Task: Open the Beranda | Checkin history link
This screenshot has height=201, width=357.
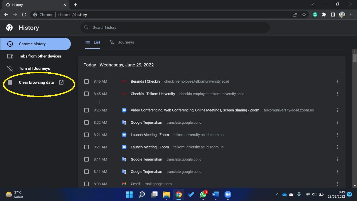Action: [145, 82]
